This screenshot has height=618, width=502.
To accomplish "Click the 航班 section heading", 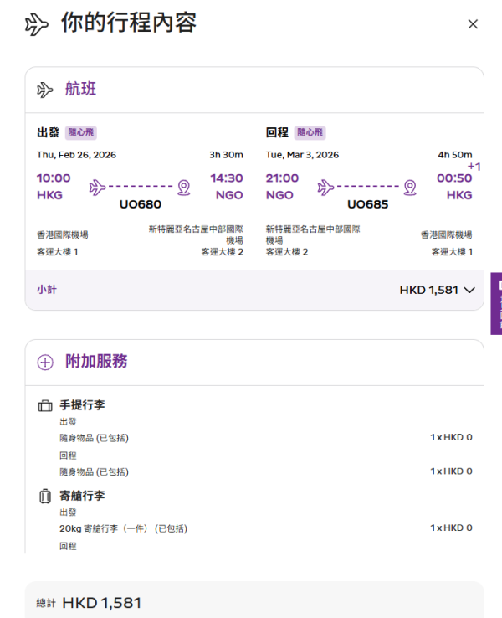I will (x=80, y=89).
